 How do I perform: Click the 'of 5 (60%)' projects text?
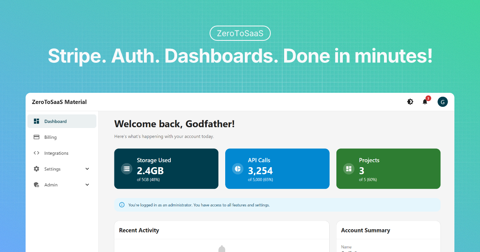click(368, 180)
